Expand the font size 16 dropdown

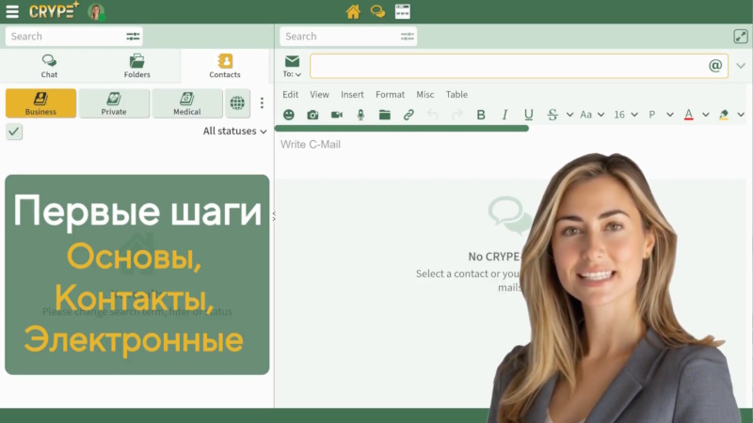[626, 115]
